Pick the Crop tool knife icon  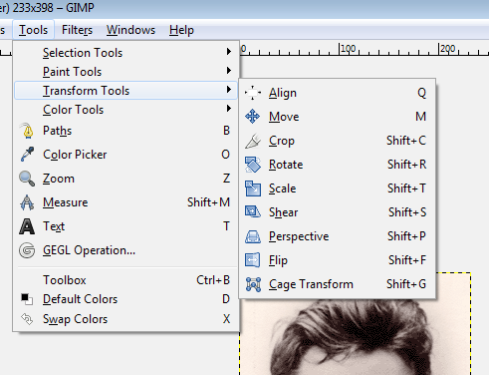point(253,141)
